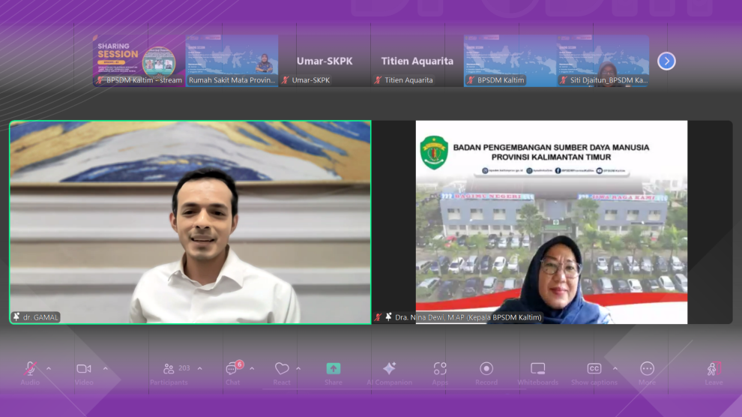Click pin icon on Nina Dewi video
Viewport: 742px width, 417px height.
click(388, 317)
